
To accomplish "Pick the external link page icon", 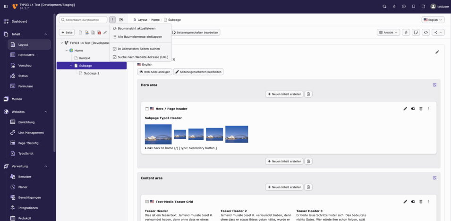I will (x=105, y=33).
